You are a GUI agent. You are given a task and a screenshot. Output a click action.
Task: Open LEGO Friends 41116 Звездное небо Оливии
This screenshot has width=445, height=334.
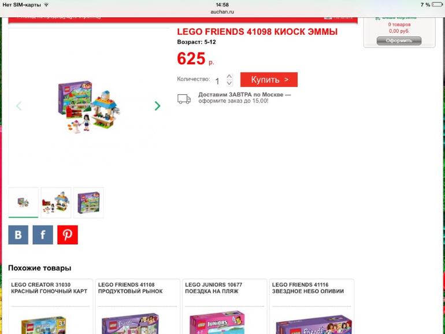tap(308, 288)
